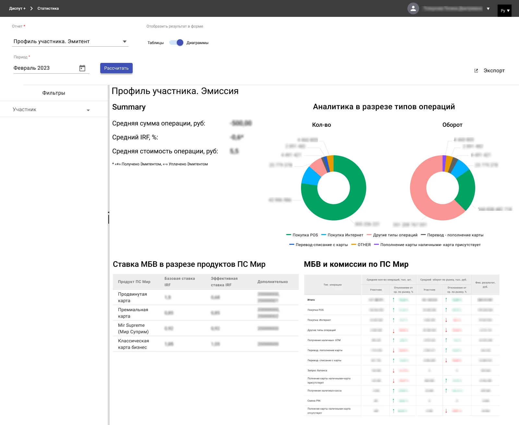Click the Экспорт link

(x=494, y=71)
